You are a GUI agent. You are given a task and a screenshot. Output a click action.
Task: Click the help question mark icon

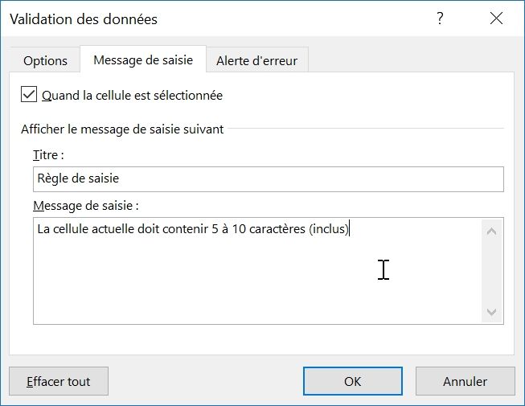coord(440,19)
